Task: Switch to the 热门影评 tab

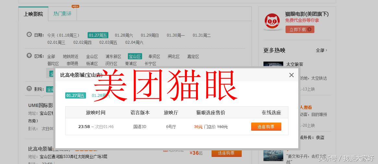Action: pyautogui.click(x=62, y=14)
